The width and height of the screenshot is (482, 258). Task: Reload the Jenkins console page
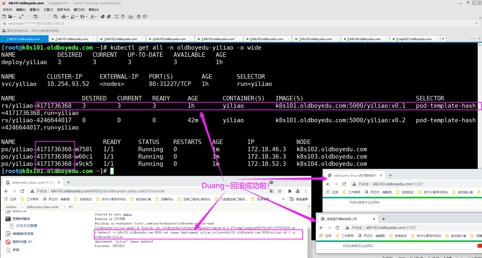(22, 191)
